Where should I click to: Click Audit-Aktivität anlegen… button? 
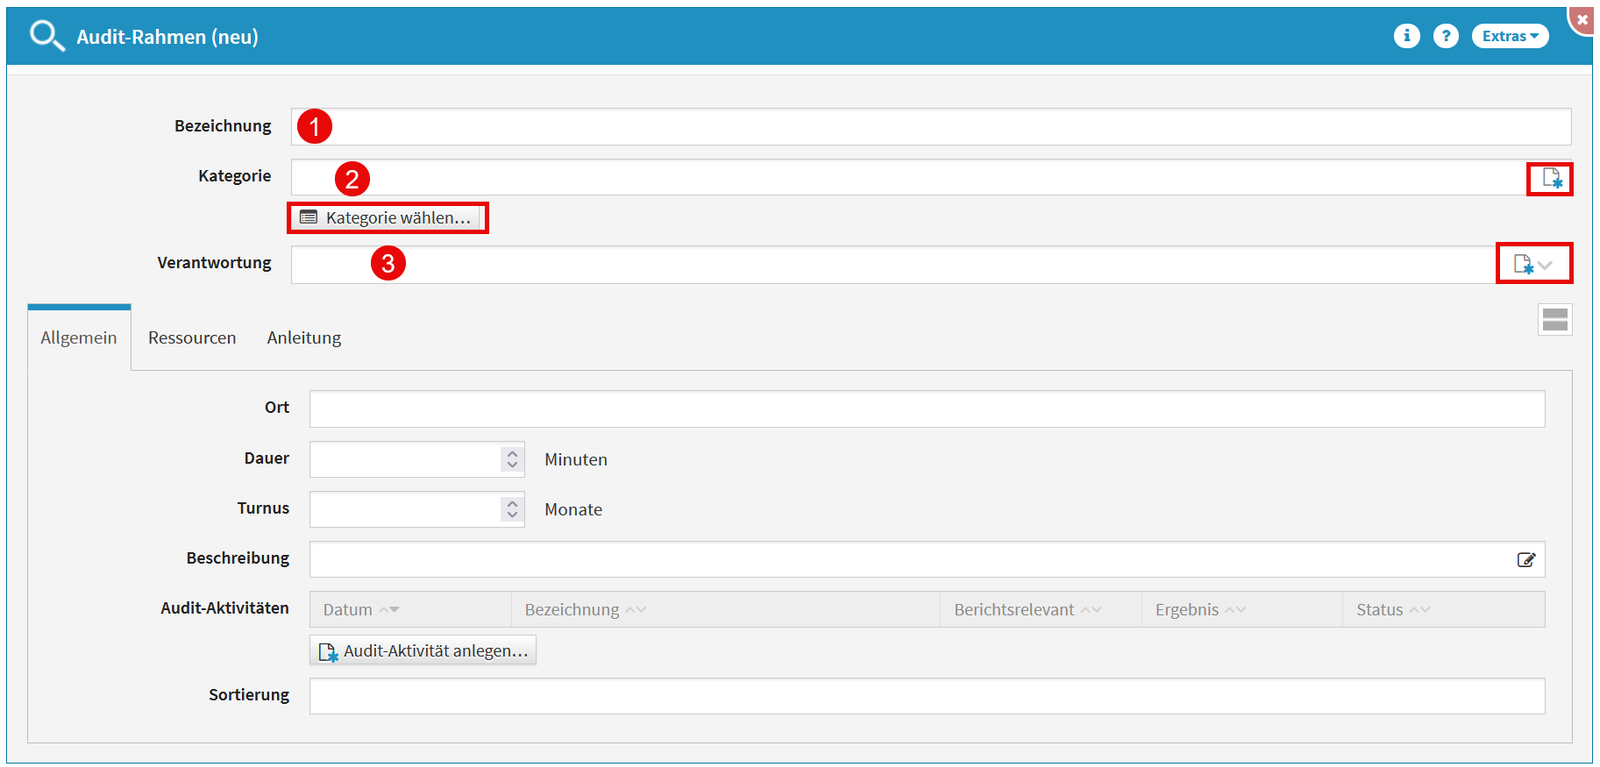pos(423,651)
